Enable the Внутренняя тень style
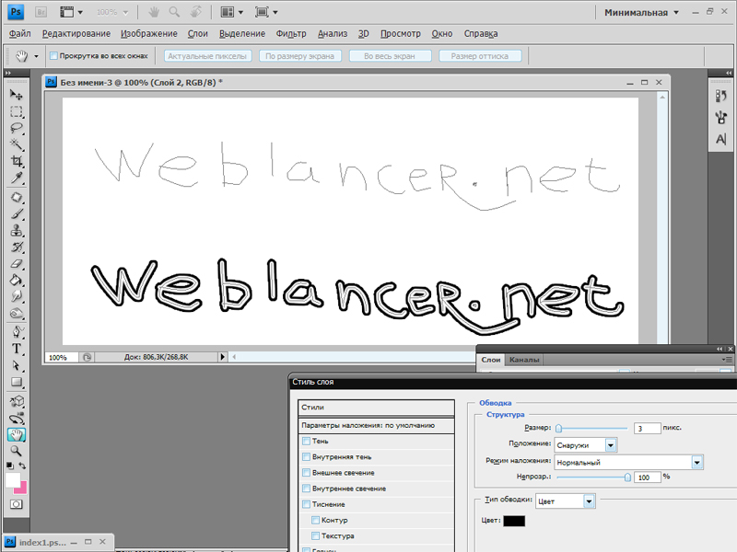Screen dimensions: 737x552 [x=307, y=457]
